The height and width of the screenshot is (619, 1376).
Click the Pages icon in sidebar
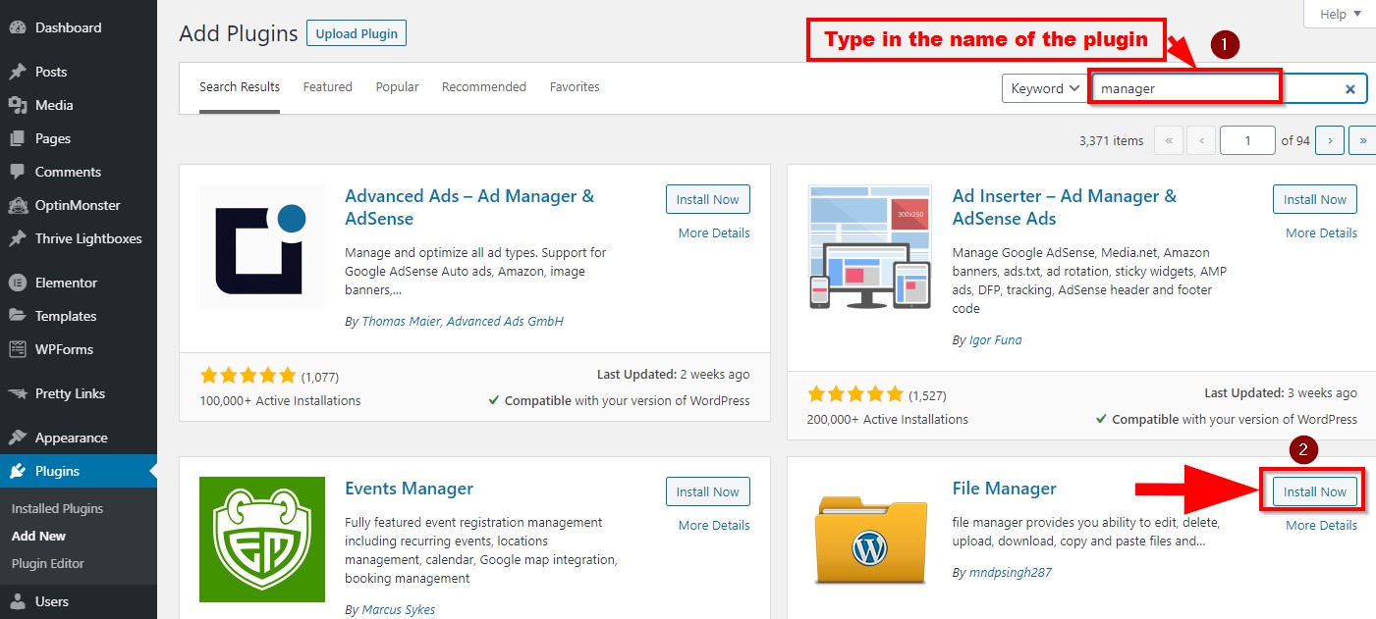pyautogui.click(x=17, y=138)
